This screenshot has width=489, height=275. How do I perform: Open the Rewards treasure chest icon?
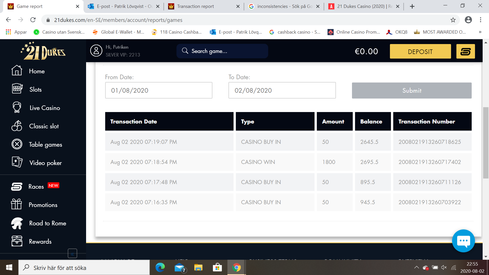[x=17, y=241]
